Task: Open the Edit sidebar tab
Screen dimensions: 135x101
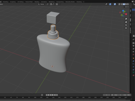Action: [x=130, y=24]
